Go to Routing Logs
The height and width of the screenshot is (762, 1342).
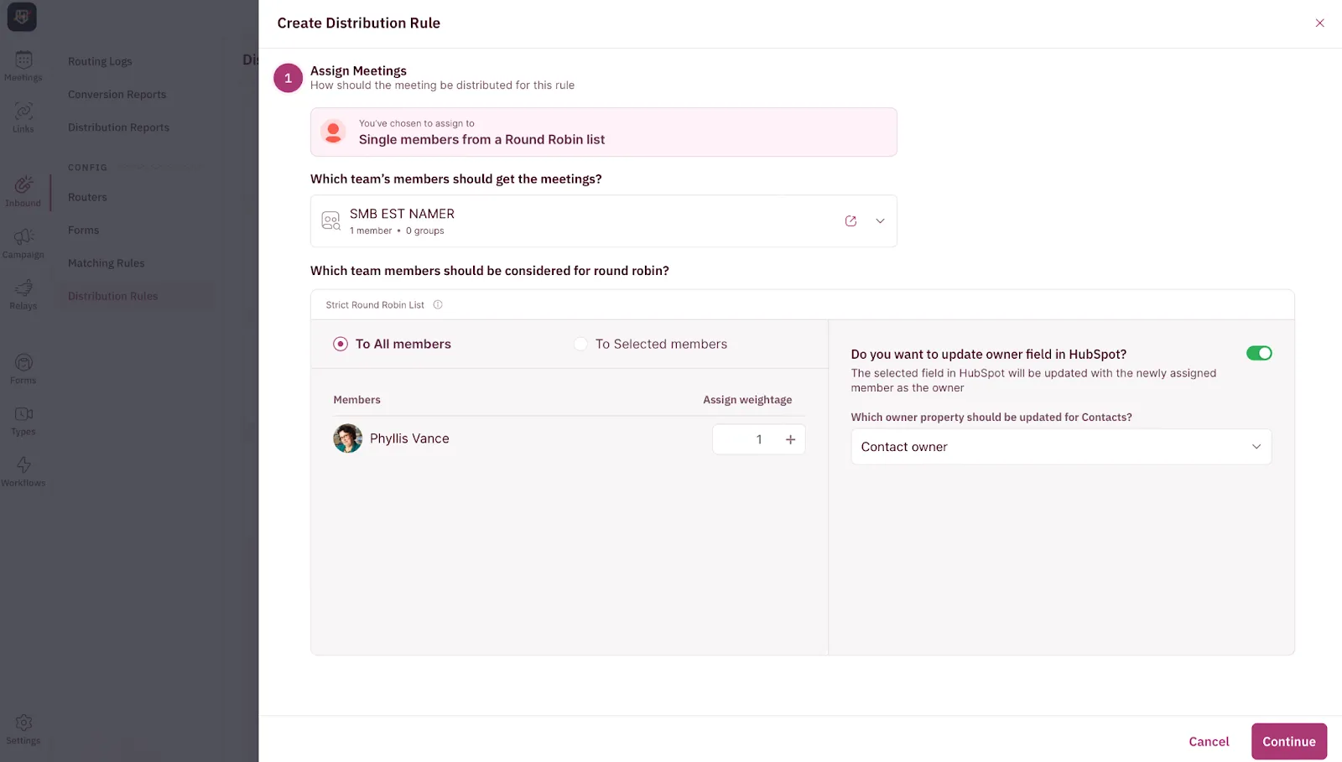click(100, 61)
